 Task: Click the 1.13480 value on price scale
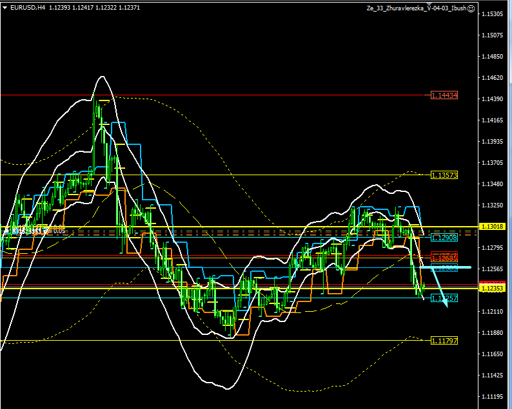tap(493, 184)
